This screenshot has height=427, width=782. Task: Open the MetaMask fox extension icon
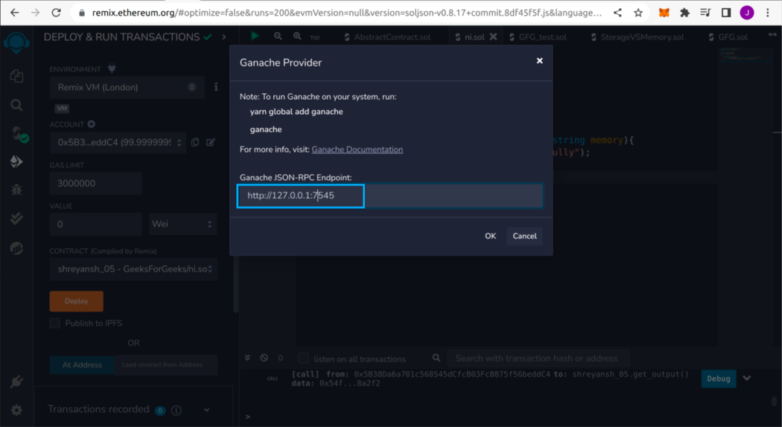click(x=664, y=13)
